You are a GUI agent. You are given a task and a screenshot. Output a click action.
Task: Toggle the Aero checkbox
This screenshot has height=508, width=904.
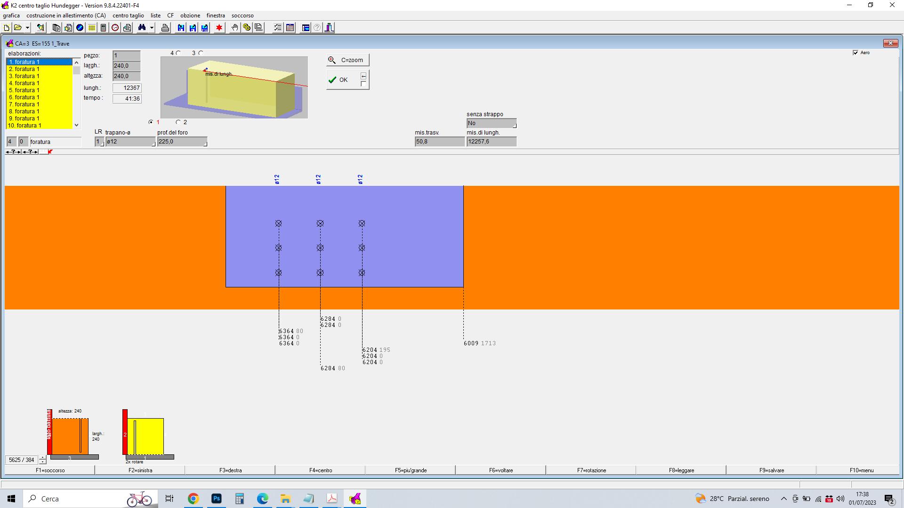click(x=856, y=53)
